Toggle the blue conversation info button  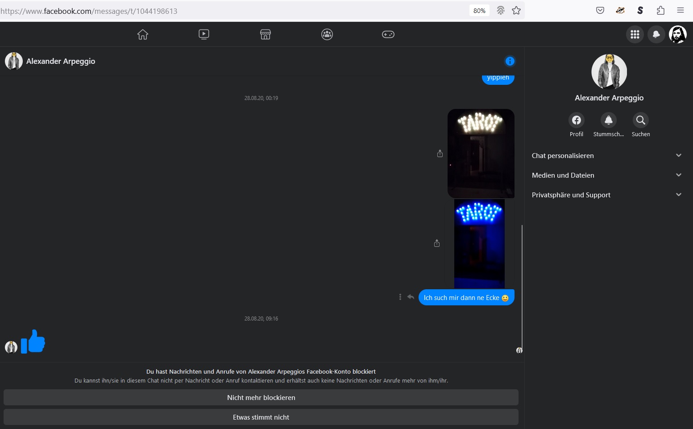tap(510, 61)
